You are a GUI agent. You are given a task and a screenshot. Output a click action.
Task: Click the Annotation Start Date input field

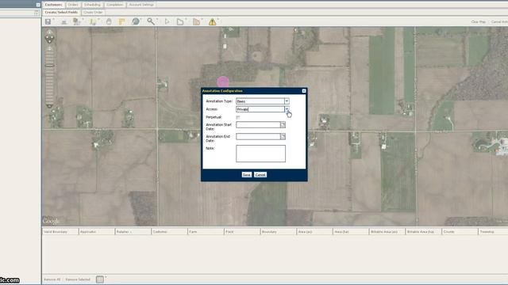258,125
